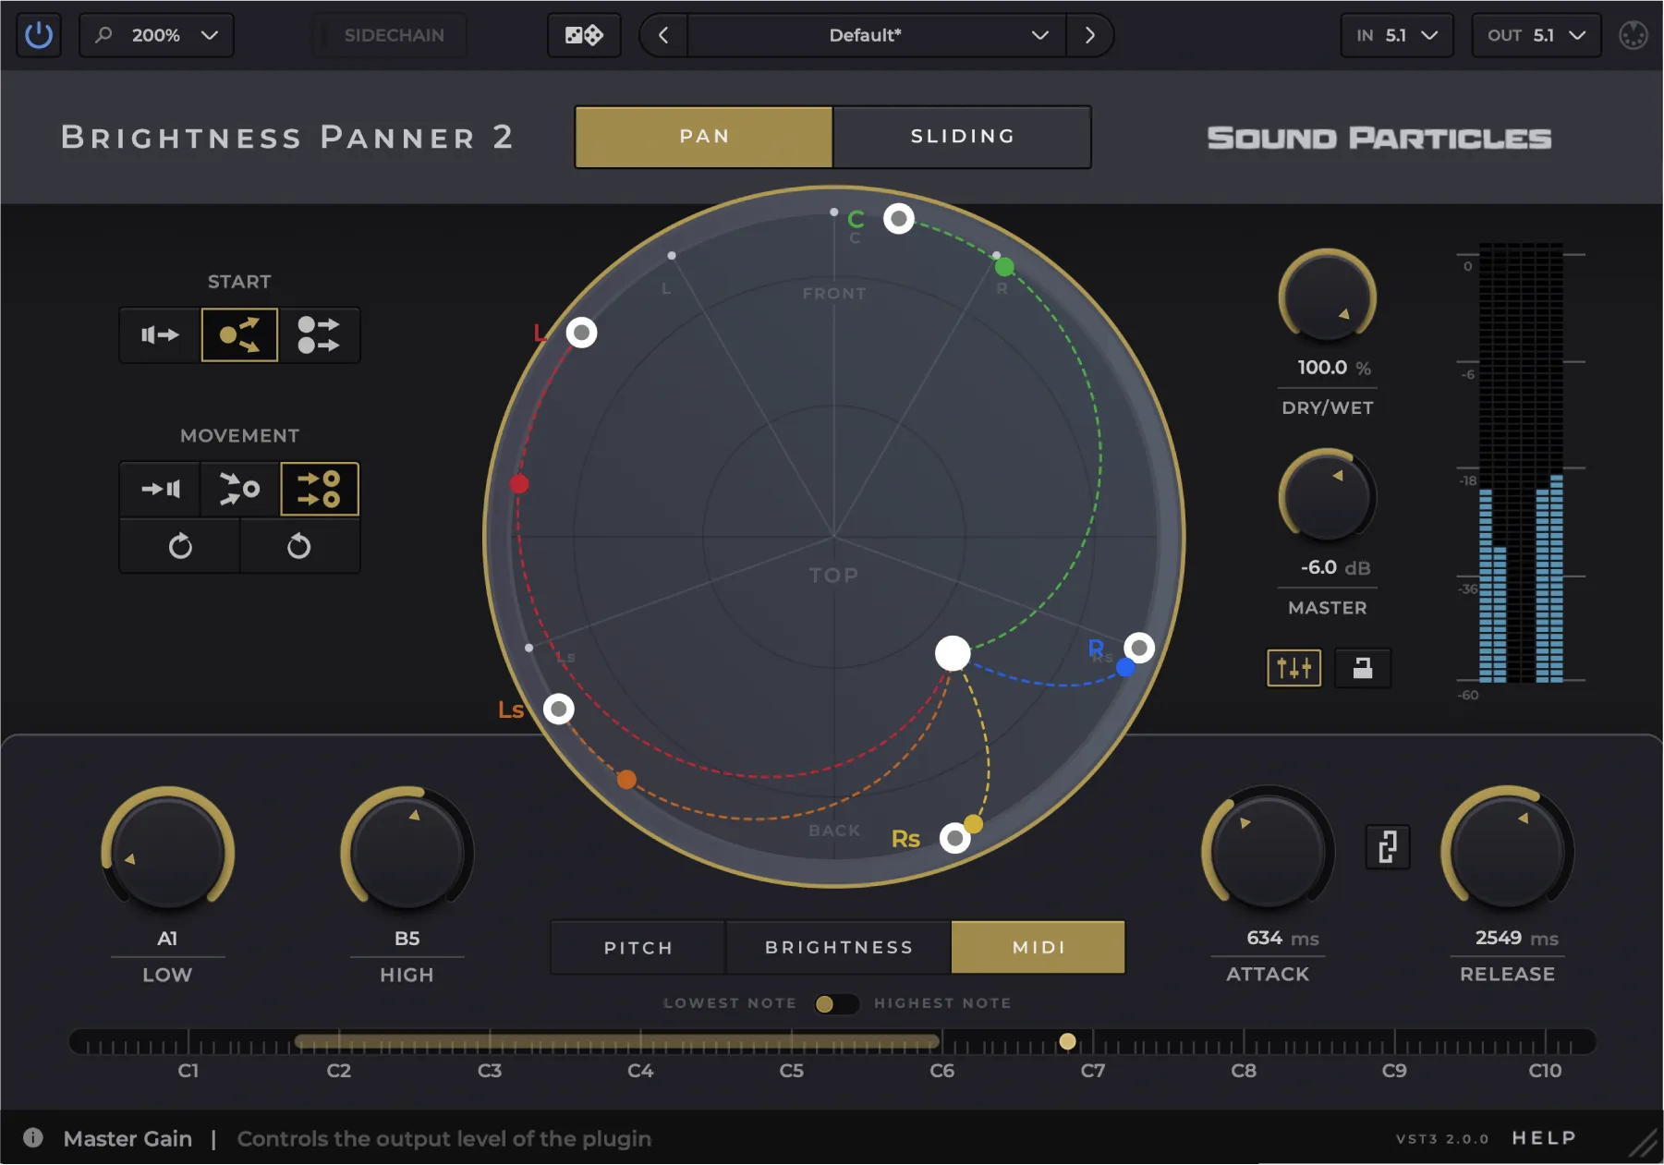Select the BRIGHTNESS mode tab

[839, 947]
